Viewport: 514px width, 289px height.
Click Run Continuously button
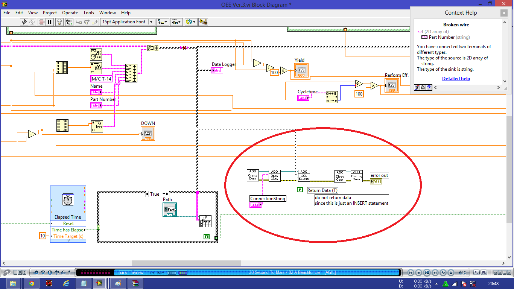point(32,22)
